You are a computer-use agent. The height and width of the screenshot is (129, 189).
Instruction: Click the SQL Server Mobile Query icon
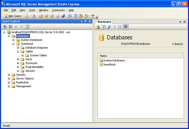click(34, 16)
